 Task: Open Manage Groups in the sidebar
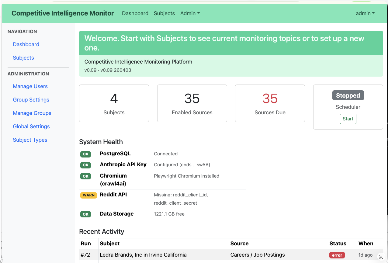pyautogui.click(x=32, y=113)
